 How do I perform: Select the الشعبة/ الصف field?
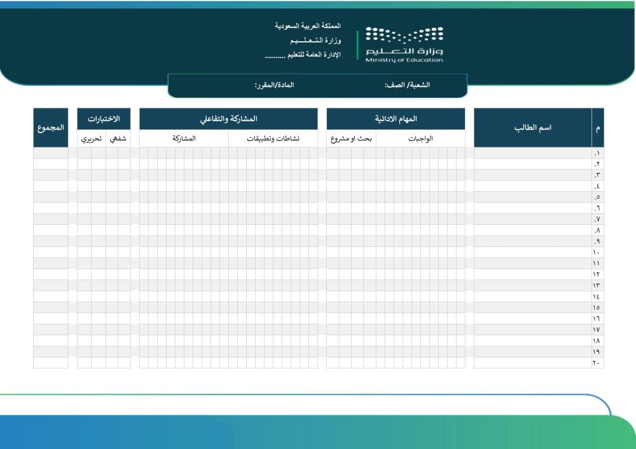click(x=407, y=84)
